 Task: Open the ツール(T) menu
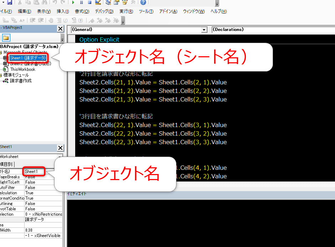point(146,11)
